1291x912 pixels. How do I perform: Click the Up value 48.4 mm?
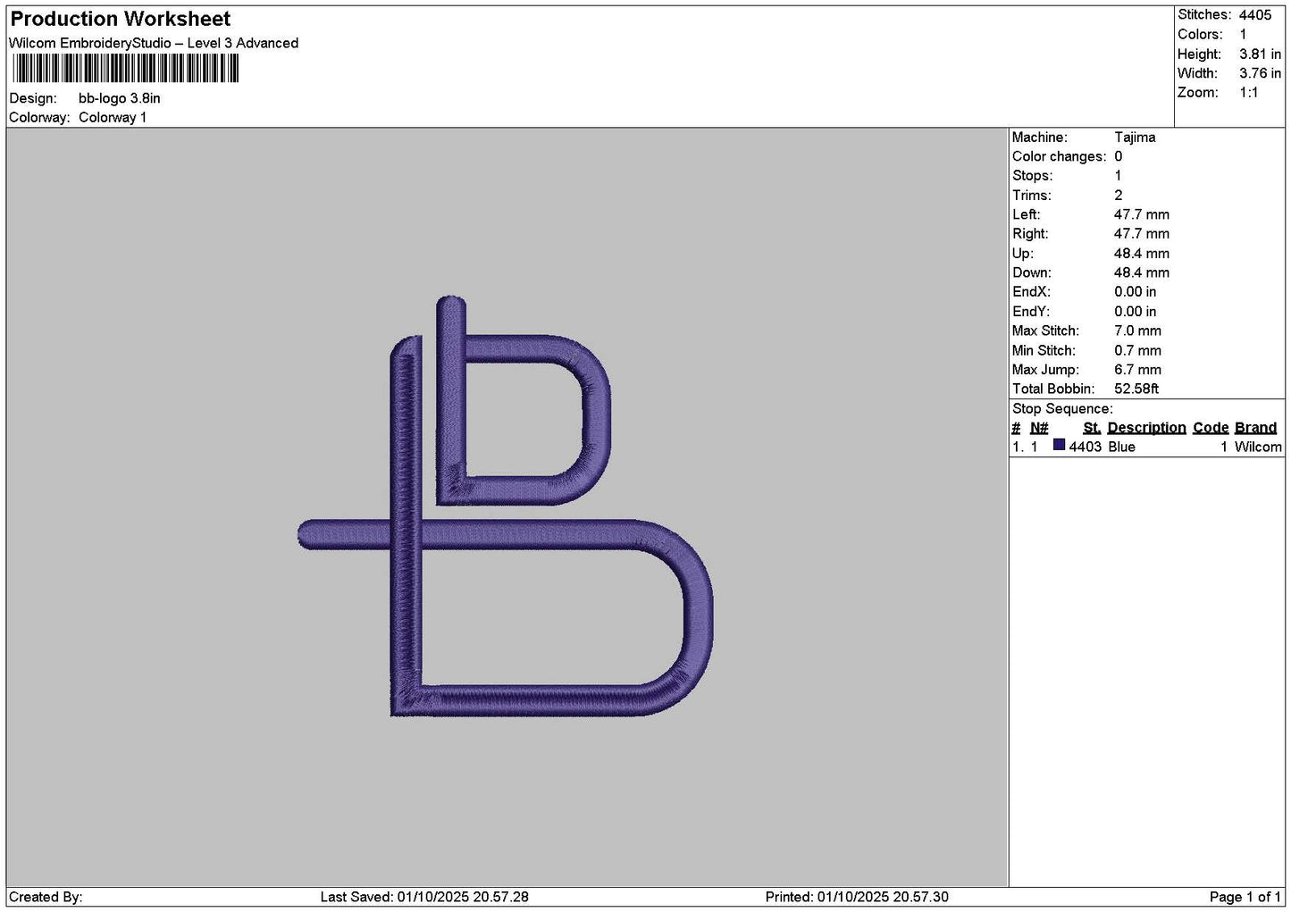click(x=1142, y=253)
